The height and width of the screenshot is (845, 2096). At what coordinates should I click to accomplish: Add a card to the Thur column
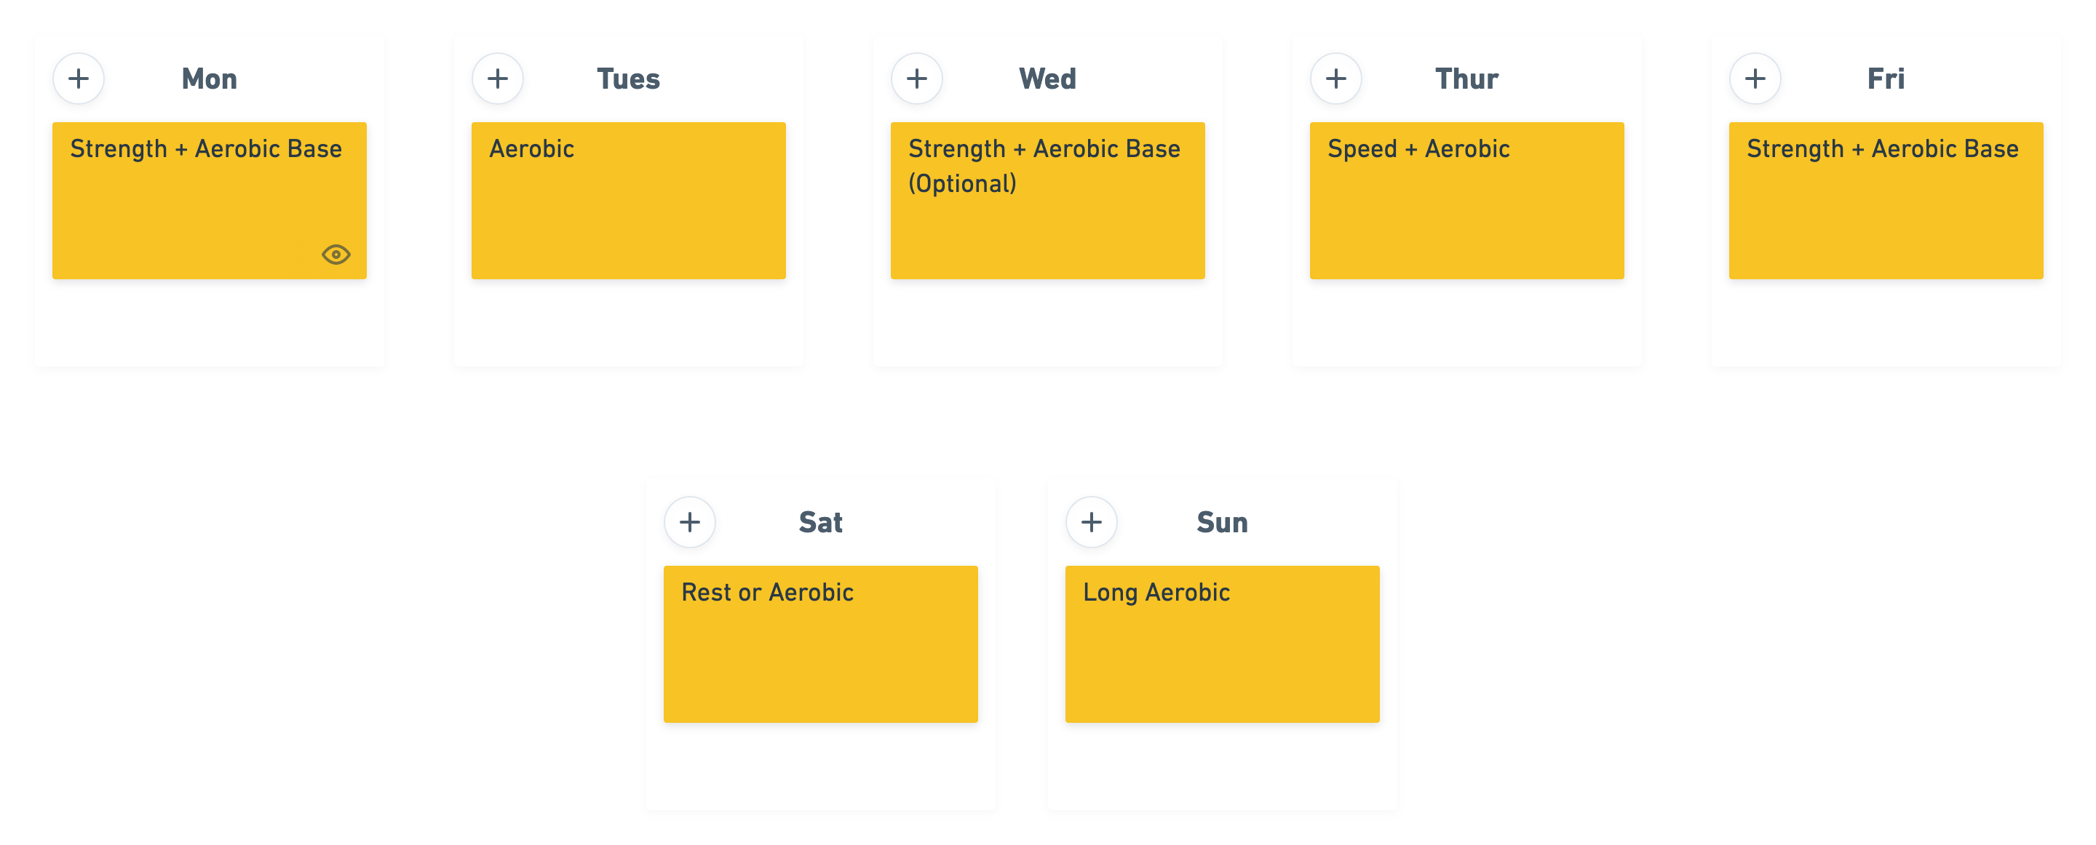(1335, 79)
